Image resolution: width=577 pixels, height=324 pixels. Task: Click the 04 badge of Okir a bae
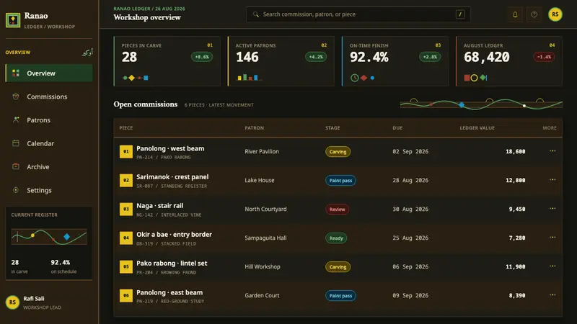click(125, 238)
